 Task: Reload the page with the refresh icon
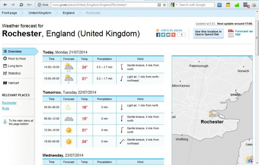tap(21, 5)
